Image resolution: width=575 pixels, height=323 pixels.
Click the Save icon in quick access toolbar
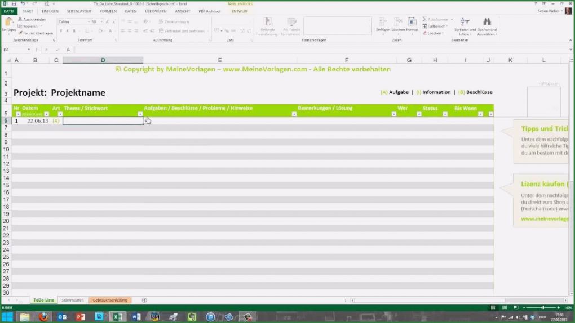(x=14, y=3)
